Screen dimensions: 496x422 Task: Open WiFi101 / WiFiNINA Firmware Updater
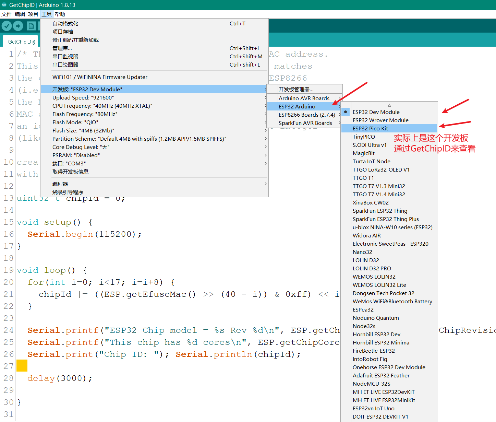coord(154,77)
